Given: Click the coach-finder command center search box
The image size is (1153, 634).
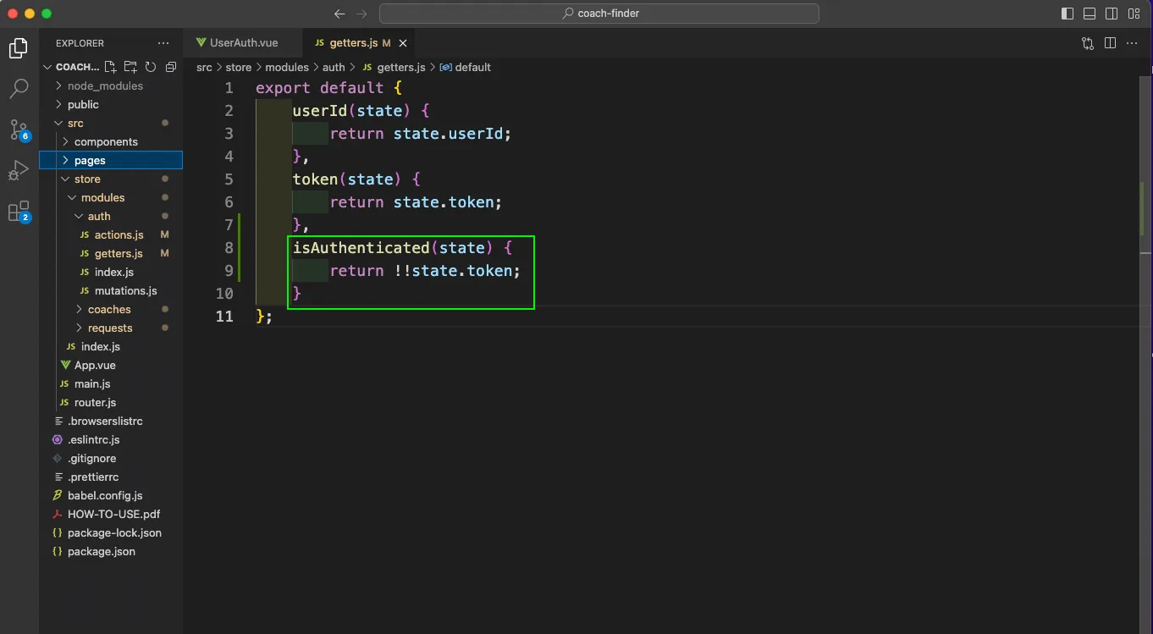Looking at the screenshot, I should (599, 14).
